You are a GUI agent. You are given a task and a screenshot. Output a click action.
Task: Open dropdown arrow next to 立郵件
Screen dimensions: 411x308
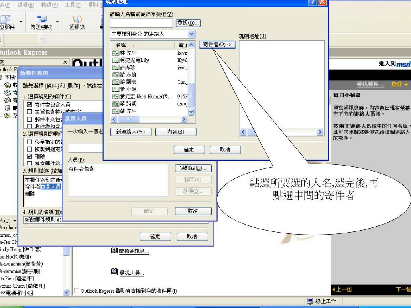click(x=21, y=22)
